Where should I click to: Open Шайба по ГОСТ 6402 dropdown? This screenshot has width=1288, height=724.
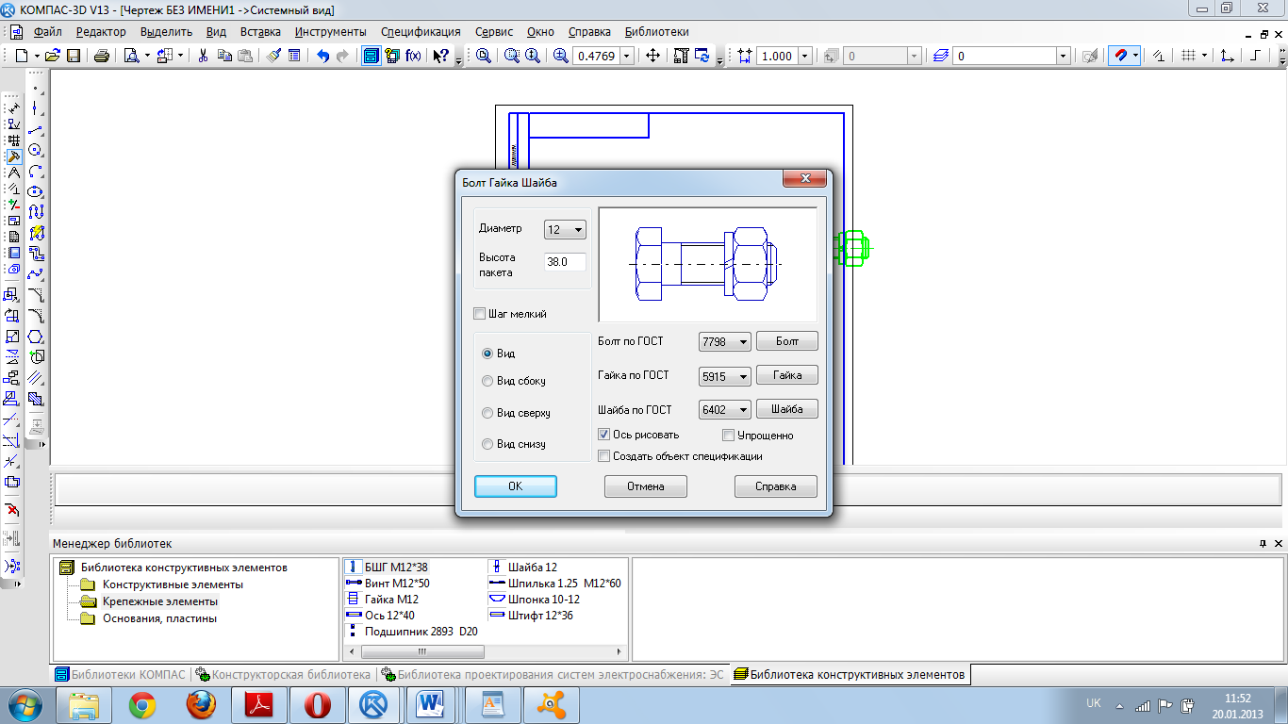[725, 409]
